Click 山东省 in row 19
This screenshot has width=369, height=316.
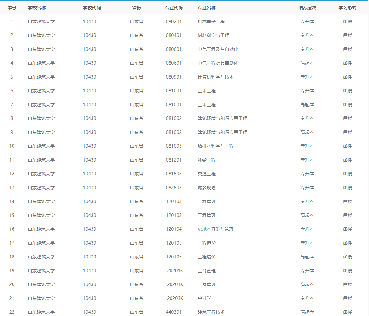[x=136, y=271]
